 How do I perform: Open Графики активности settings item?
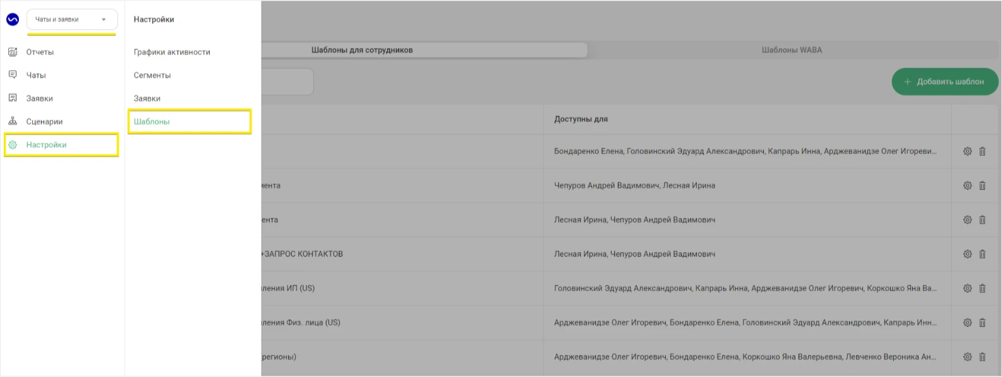click(x=172, y=52)
